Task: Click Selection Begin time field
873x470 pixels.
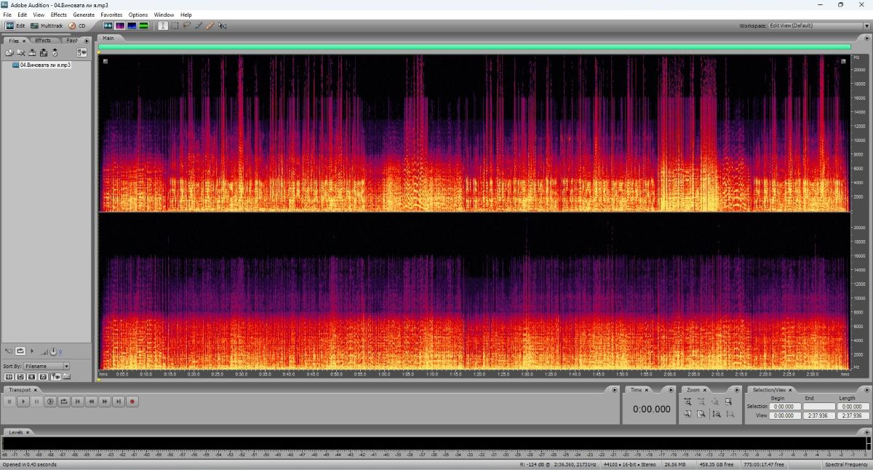Action: click(x=785, y=407)
